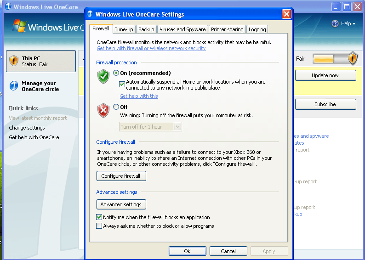Click the Firewall protection section heading
Image resolution: width=365 pixels, height=260 pixels.
tap(116, 62)
